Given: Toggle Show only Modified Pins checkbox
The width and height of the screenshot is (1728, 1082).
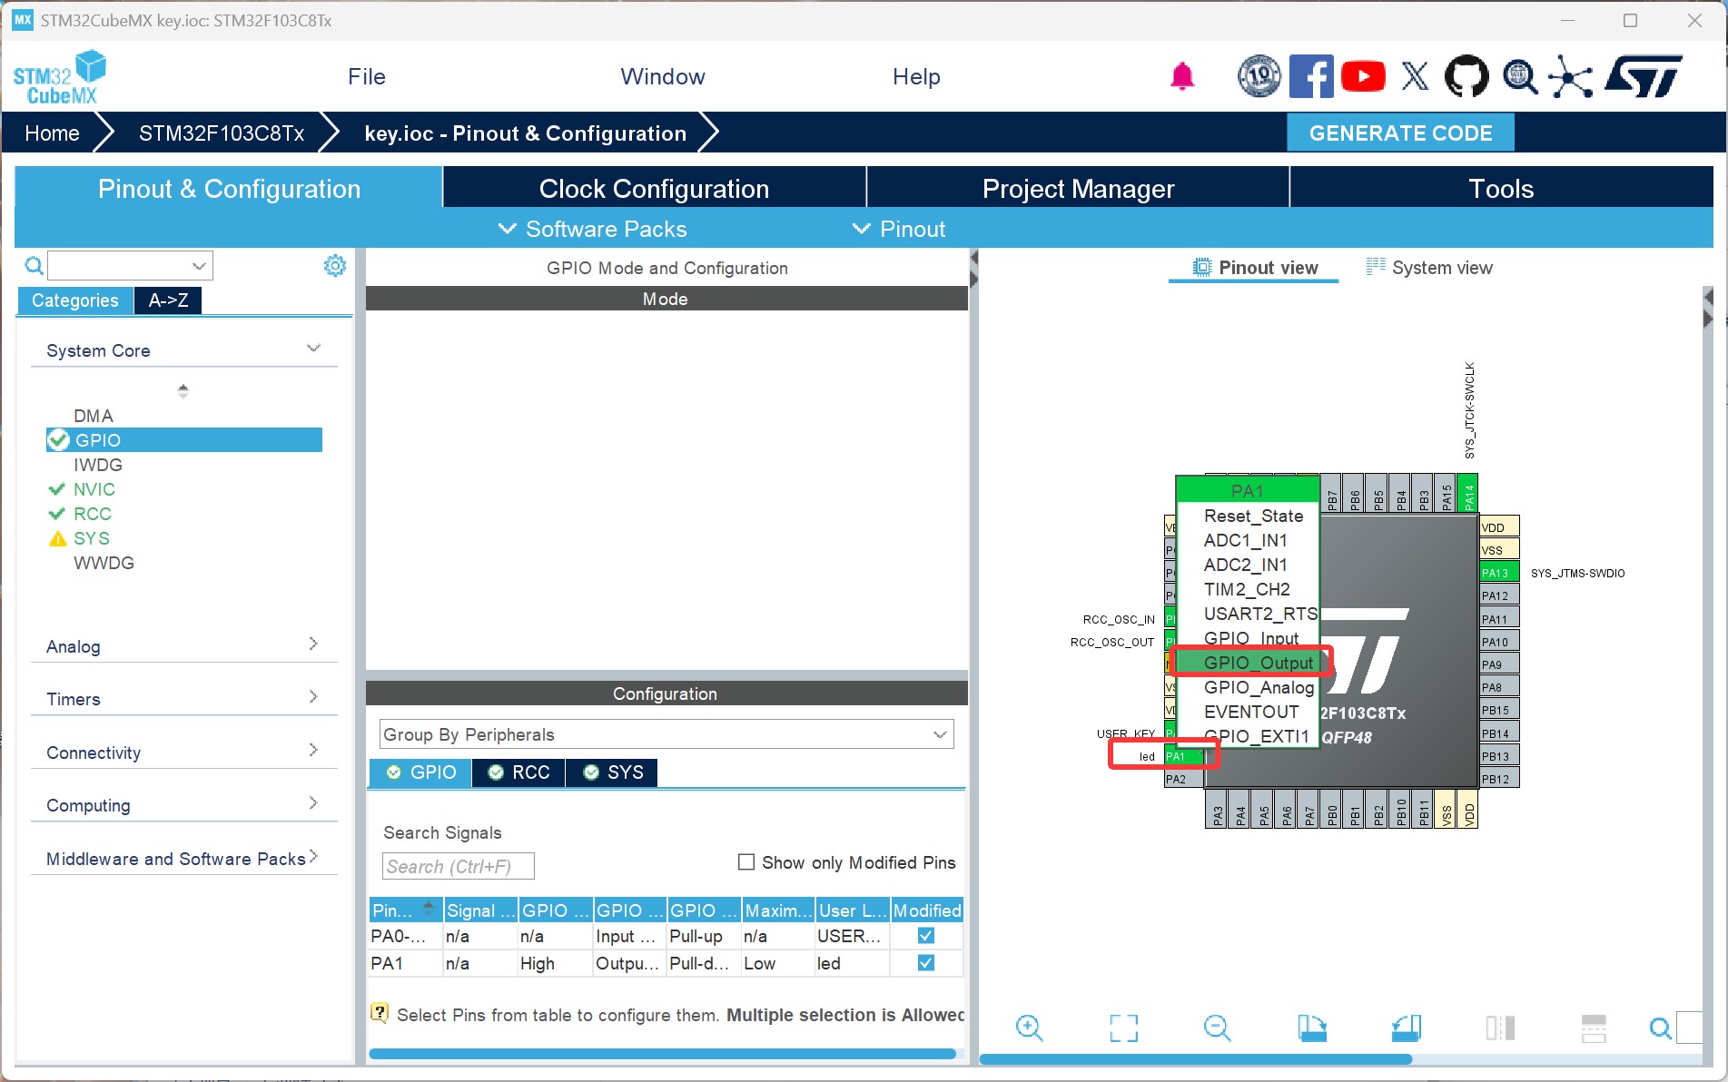Looking at the screenshot, I should click(746, 862).
